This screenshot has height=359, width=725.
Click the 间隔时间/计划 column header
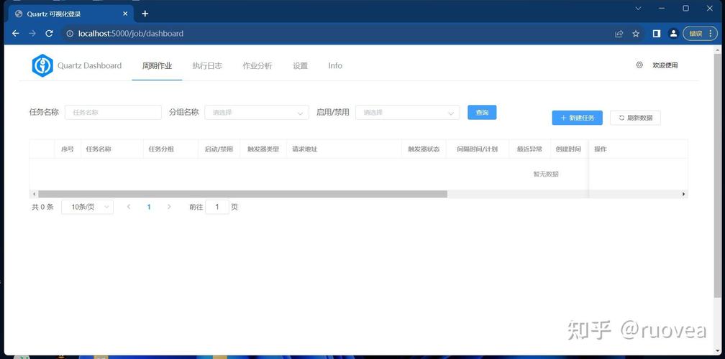[x=477, y=149]
